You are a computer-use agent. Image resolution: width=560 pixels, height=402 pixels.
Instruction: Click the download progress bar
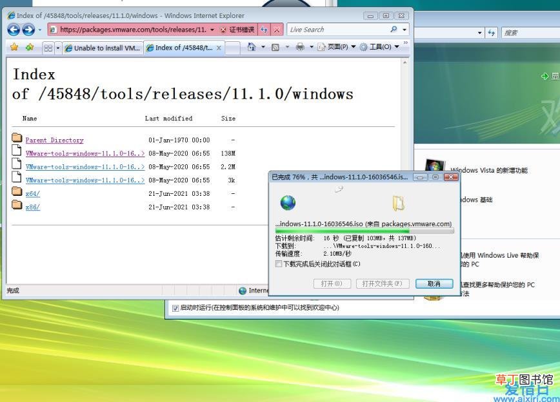(x=365, y=231)
